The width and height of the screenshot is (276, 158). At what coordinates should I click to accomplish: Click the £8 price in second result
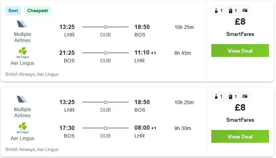coord(240,107)
